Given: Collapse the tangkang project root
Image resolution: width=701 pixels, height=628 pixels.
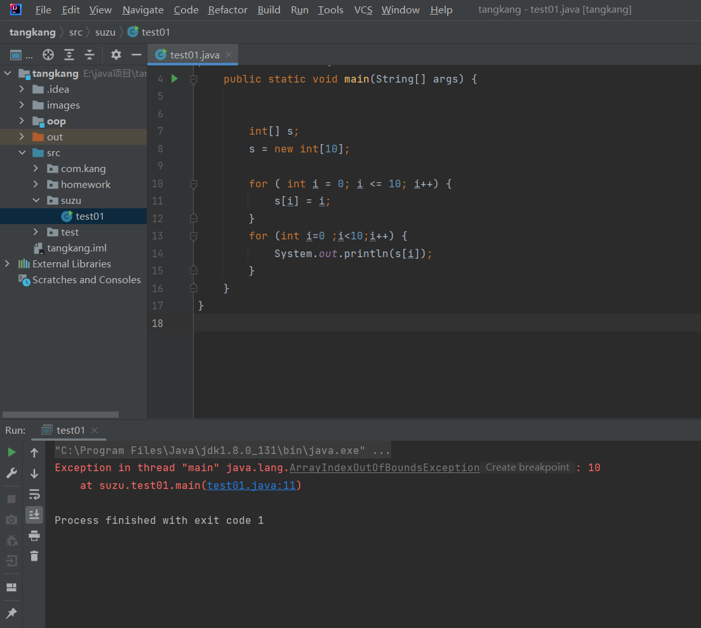Looking at the screenshot, I should pos(8,73).
